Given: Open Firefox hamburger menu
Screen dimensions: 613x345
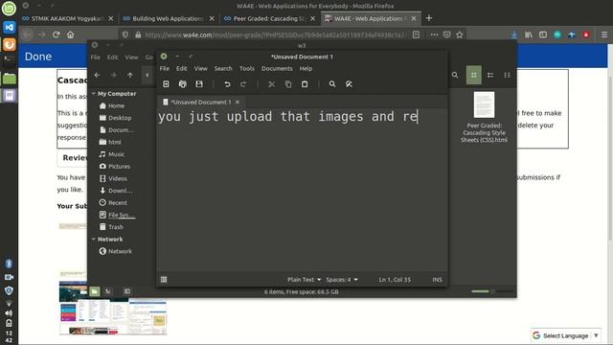Looking at the screenshot, I should (604, 34).
